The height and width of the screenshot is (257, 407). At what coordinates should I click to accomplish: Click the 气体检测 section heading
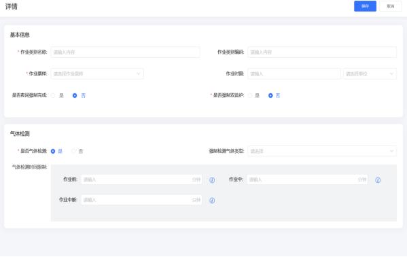click(20, 134)
